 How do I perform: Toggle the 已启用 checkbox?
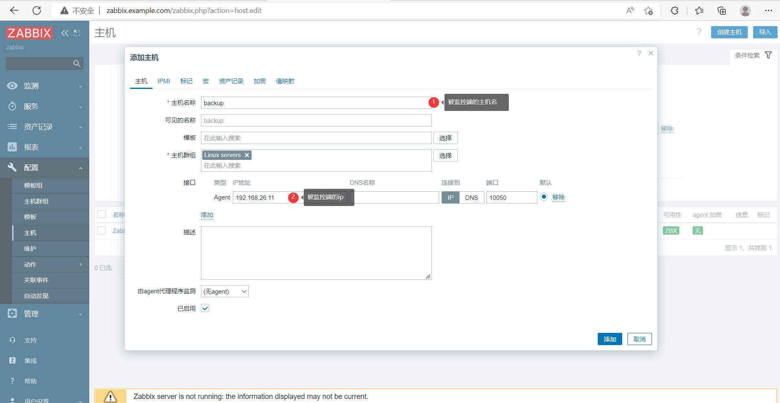pos(205,308)
